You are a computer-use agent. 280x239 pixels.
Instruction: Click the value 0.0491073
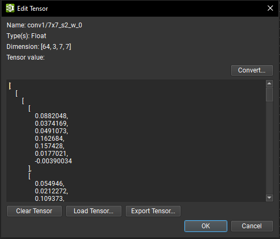tap(52, 131)
